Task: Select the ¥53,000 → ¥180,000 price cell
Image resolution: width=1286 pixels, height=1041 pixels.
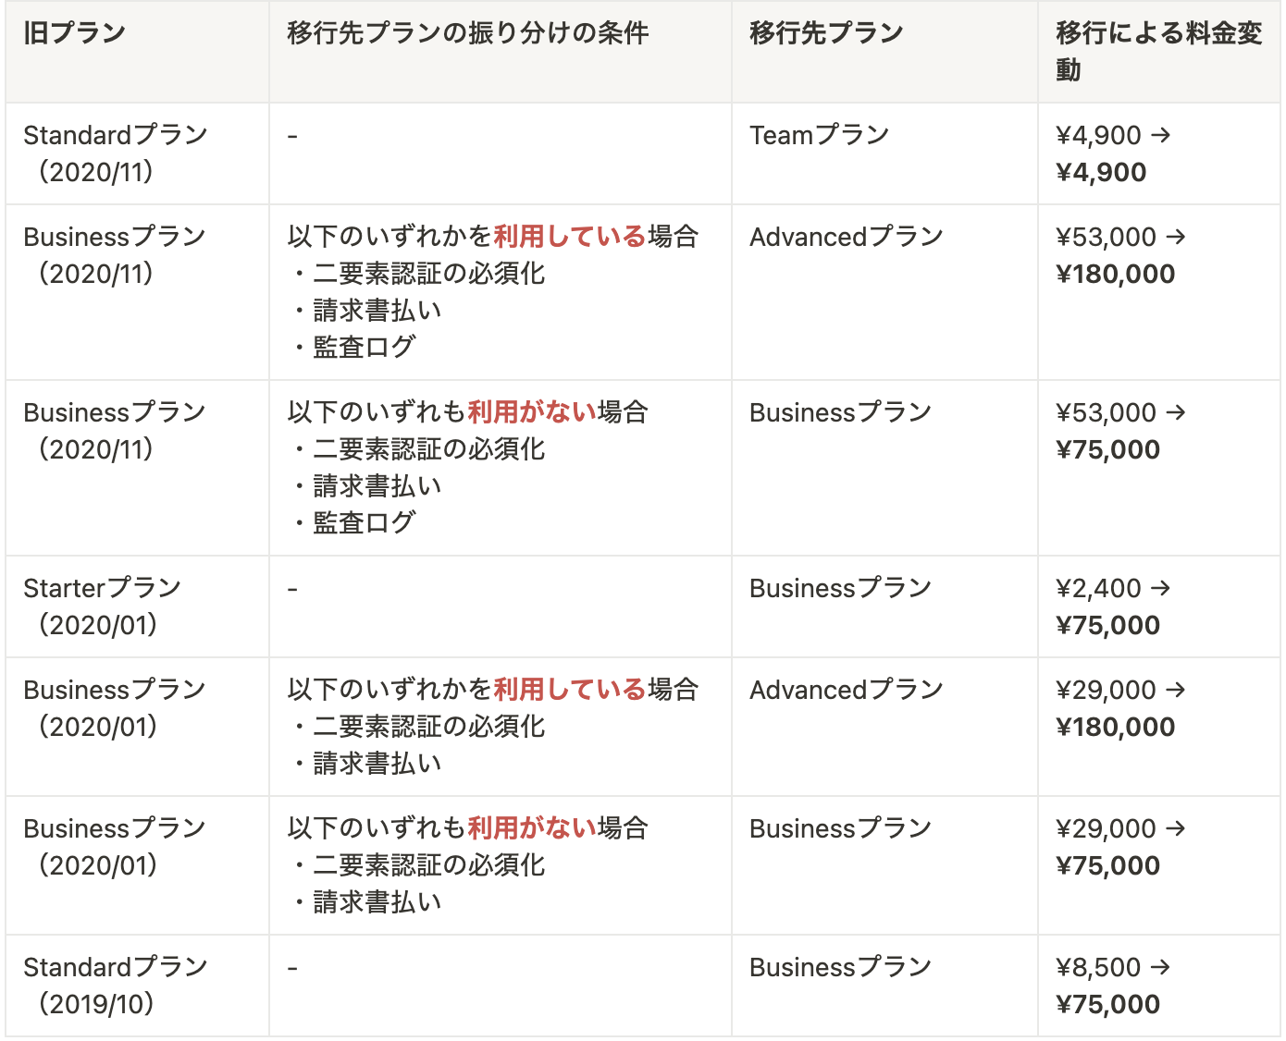Action: [1119, 255]
